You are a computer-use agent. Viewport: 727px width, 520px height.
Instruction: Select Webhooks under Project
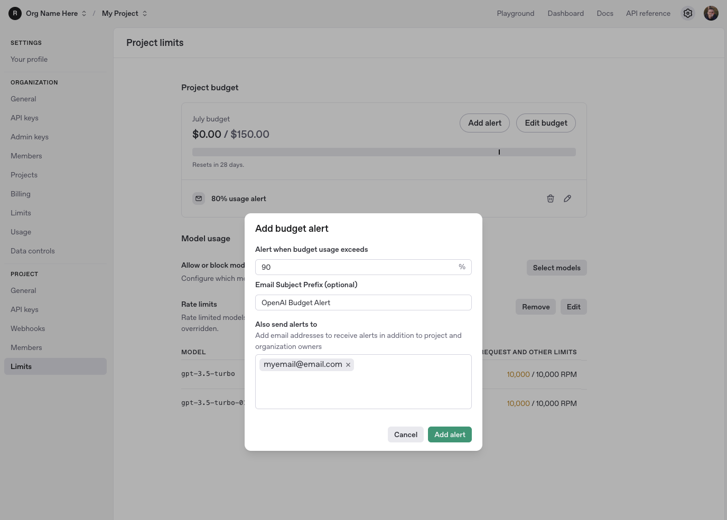[28, 328]
